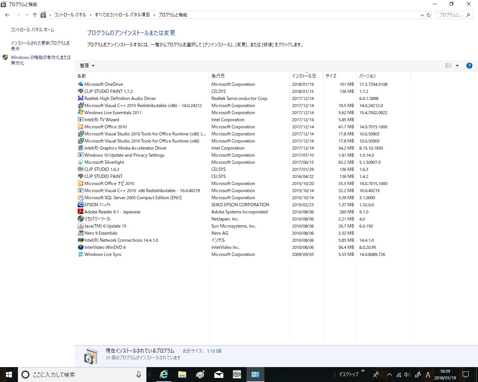
Task: Sort by 名前 column header
Action: [x=142, y=76]
